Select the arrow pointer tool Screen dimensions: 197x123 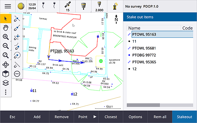[x=6, y=19]
